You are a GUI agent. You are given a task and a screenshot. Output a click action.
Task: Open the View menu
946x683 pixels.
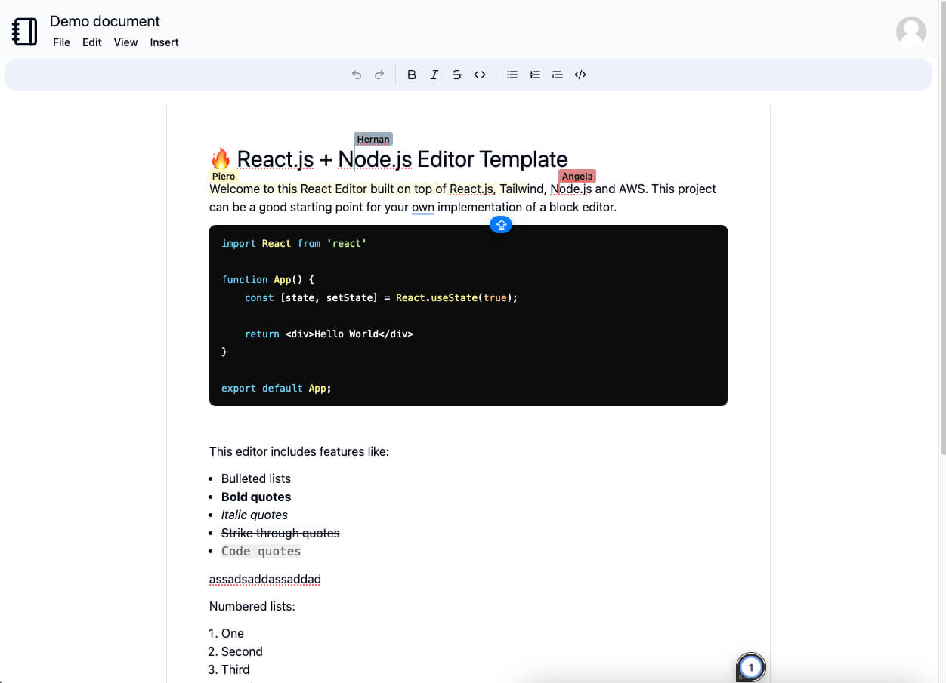tap(125, 42)
